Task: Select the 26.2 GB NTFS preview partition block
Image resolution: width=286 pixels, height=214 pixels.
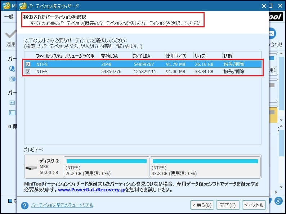Action: (x=107, y=166)
